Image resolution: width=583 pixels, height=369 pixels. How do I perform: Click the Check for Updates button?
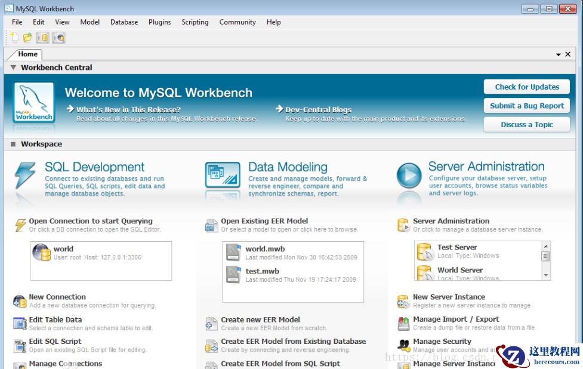pyautogui.click(x=527, y=87)
